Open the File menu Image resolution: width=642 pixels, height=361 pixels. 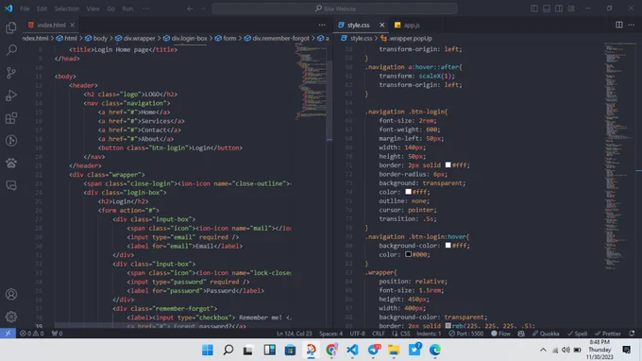[x=25, y=9]
